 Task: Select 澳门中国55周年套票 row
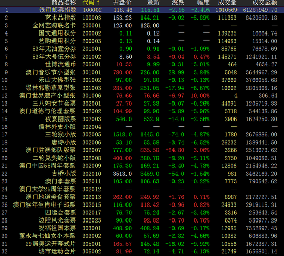[x=142, y=166]
